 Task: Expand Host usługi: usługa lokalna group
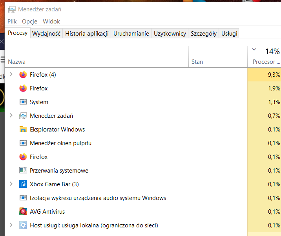11,225
